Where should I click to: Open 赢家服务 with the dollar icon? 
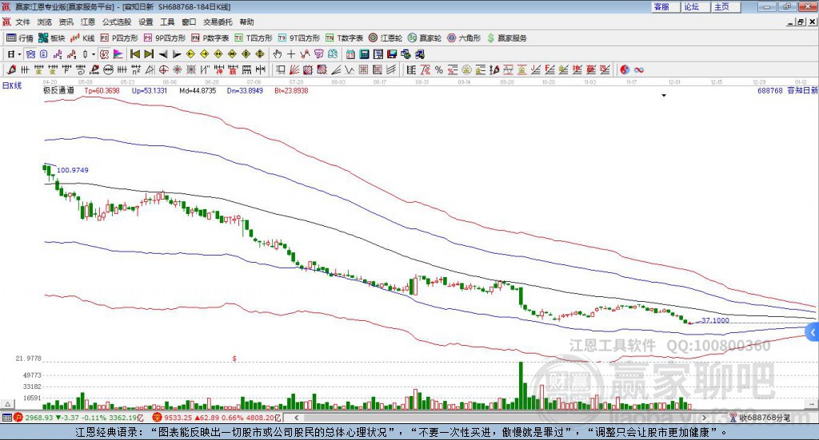[507, 38]
